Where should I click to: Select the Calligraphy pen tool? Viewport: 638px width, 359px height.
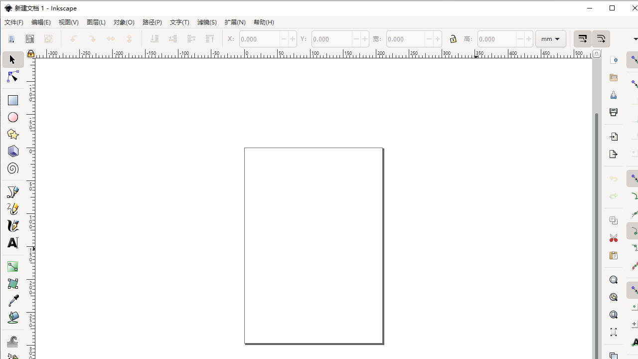[13, 226]
